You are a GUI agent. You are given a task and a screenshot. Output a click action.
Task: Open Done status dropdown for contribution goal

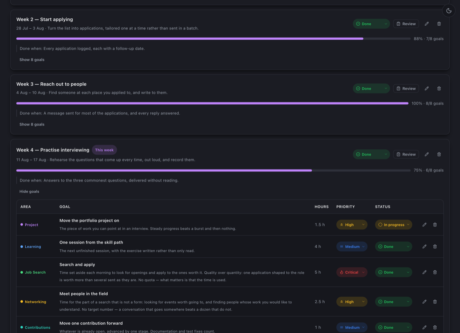point(394,327)
